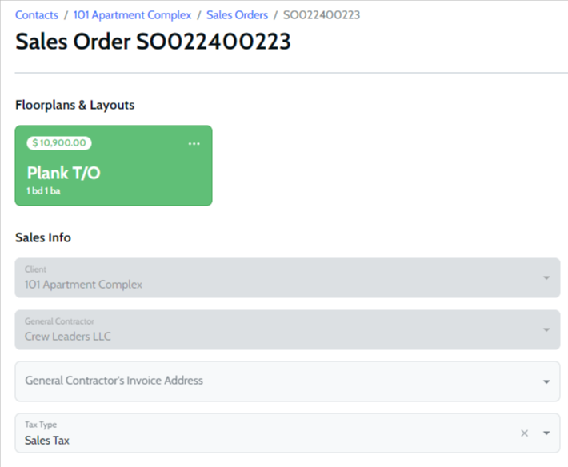Click the Client field dropdown arrow
Image resolution: width=568 pixels, height=467 pixels.
tap(546, 278)
